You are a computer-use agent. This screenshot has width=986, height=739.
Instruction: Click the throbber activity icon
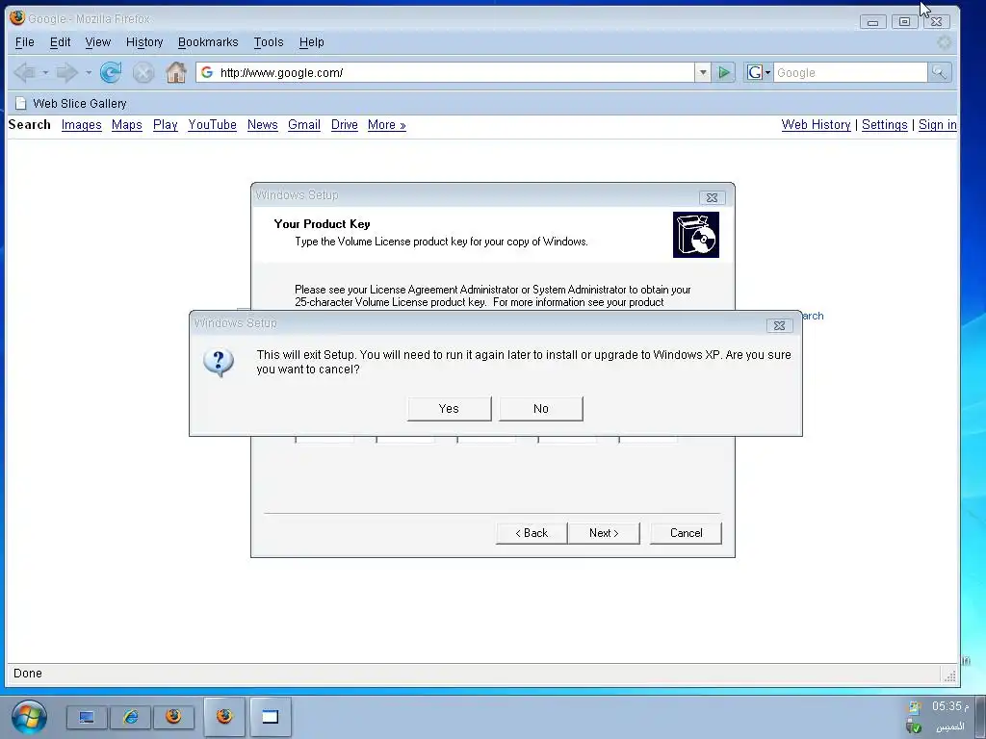click(x=944, y=42)
